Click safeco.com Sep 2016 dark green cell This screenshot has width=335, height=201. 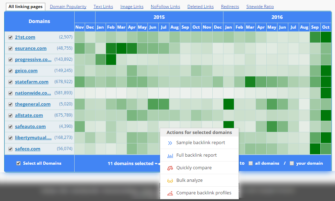point(315,149)
